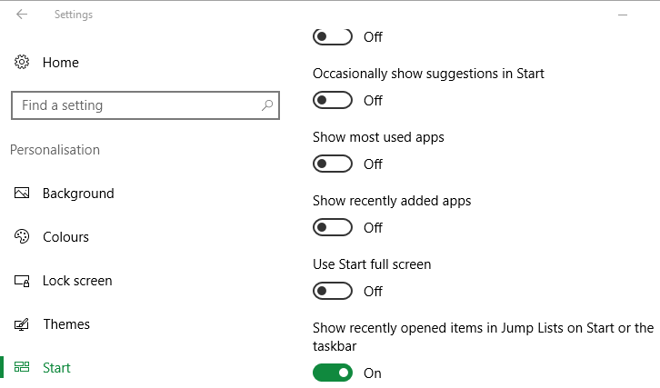Select Themes in the sidebar

[66, 324]
